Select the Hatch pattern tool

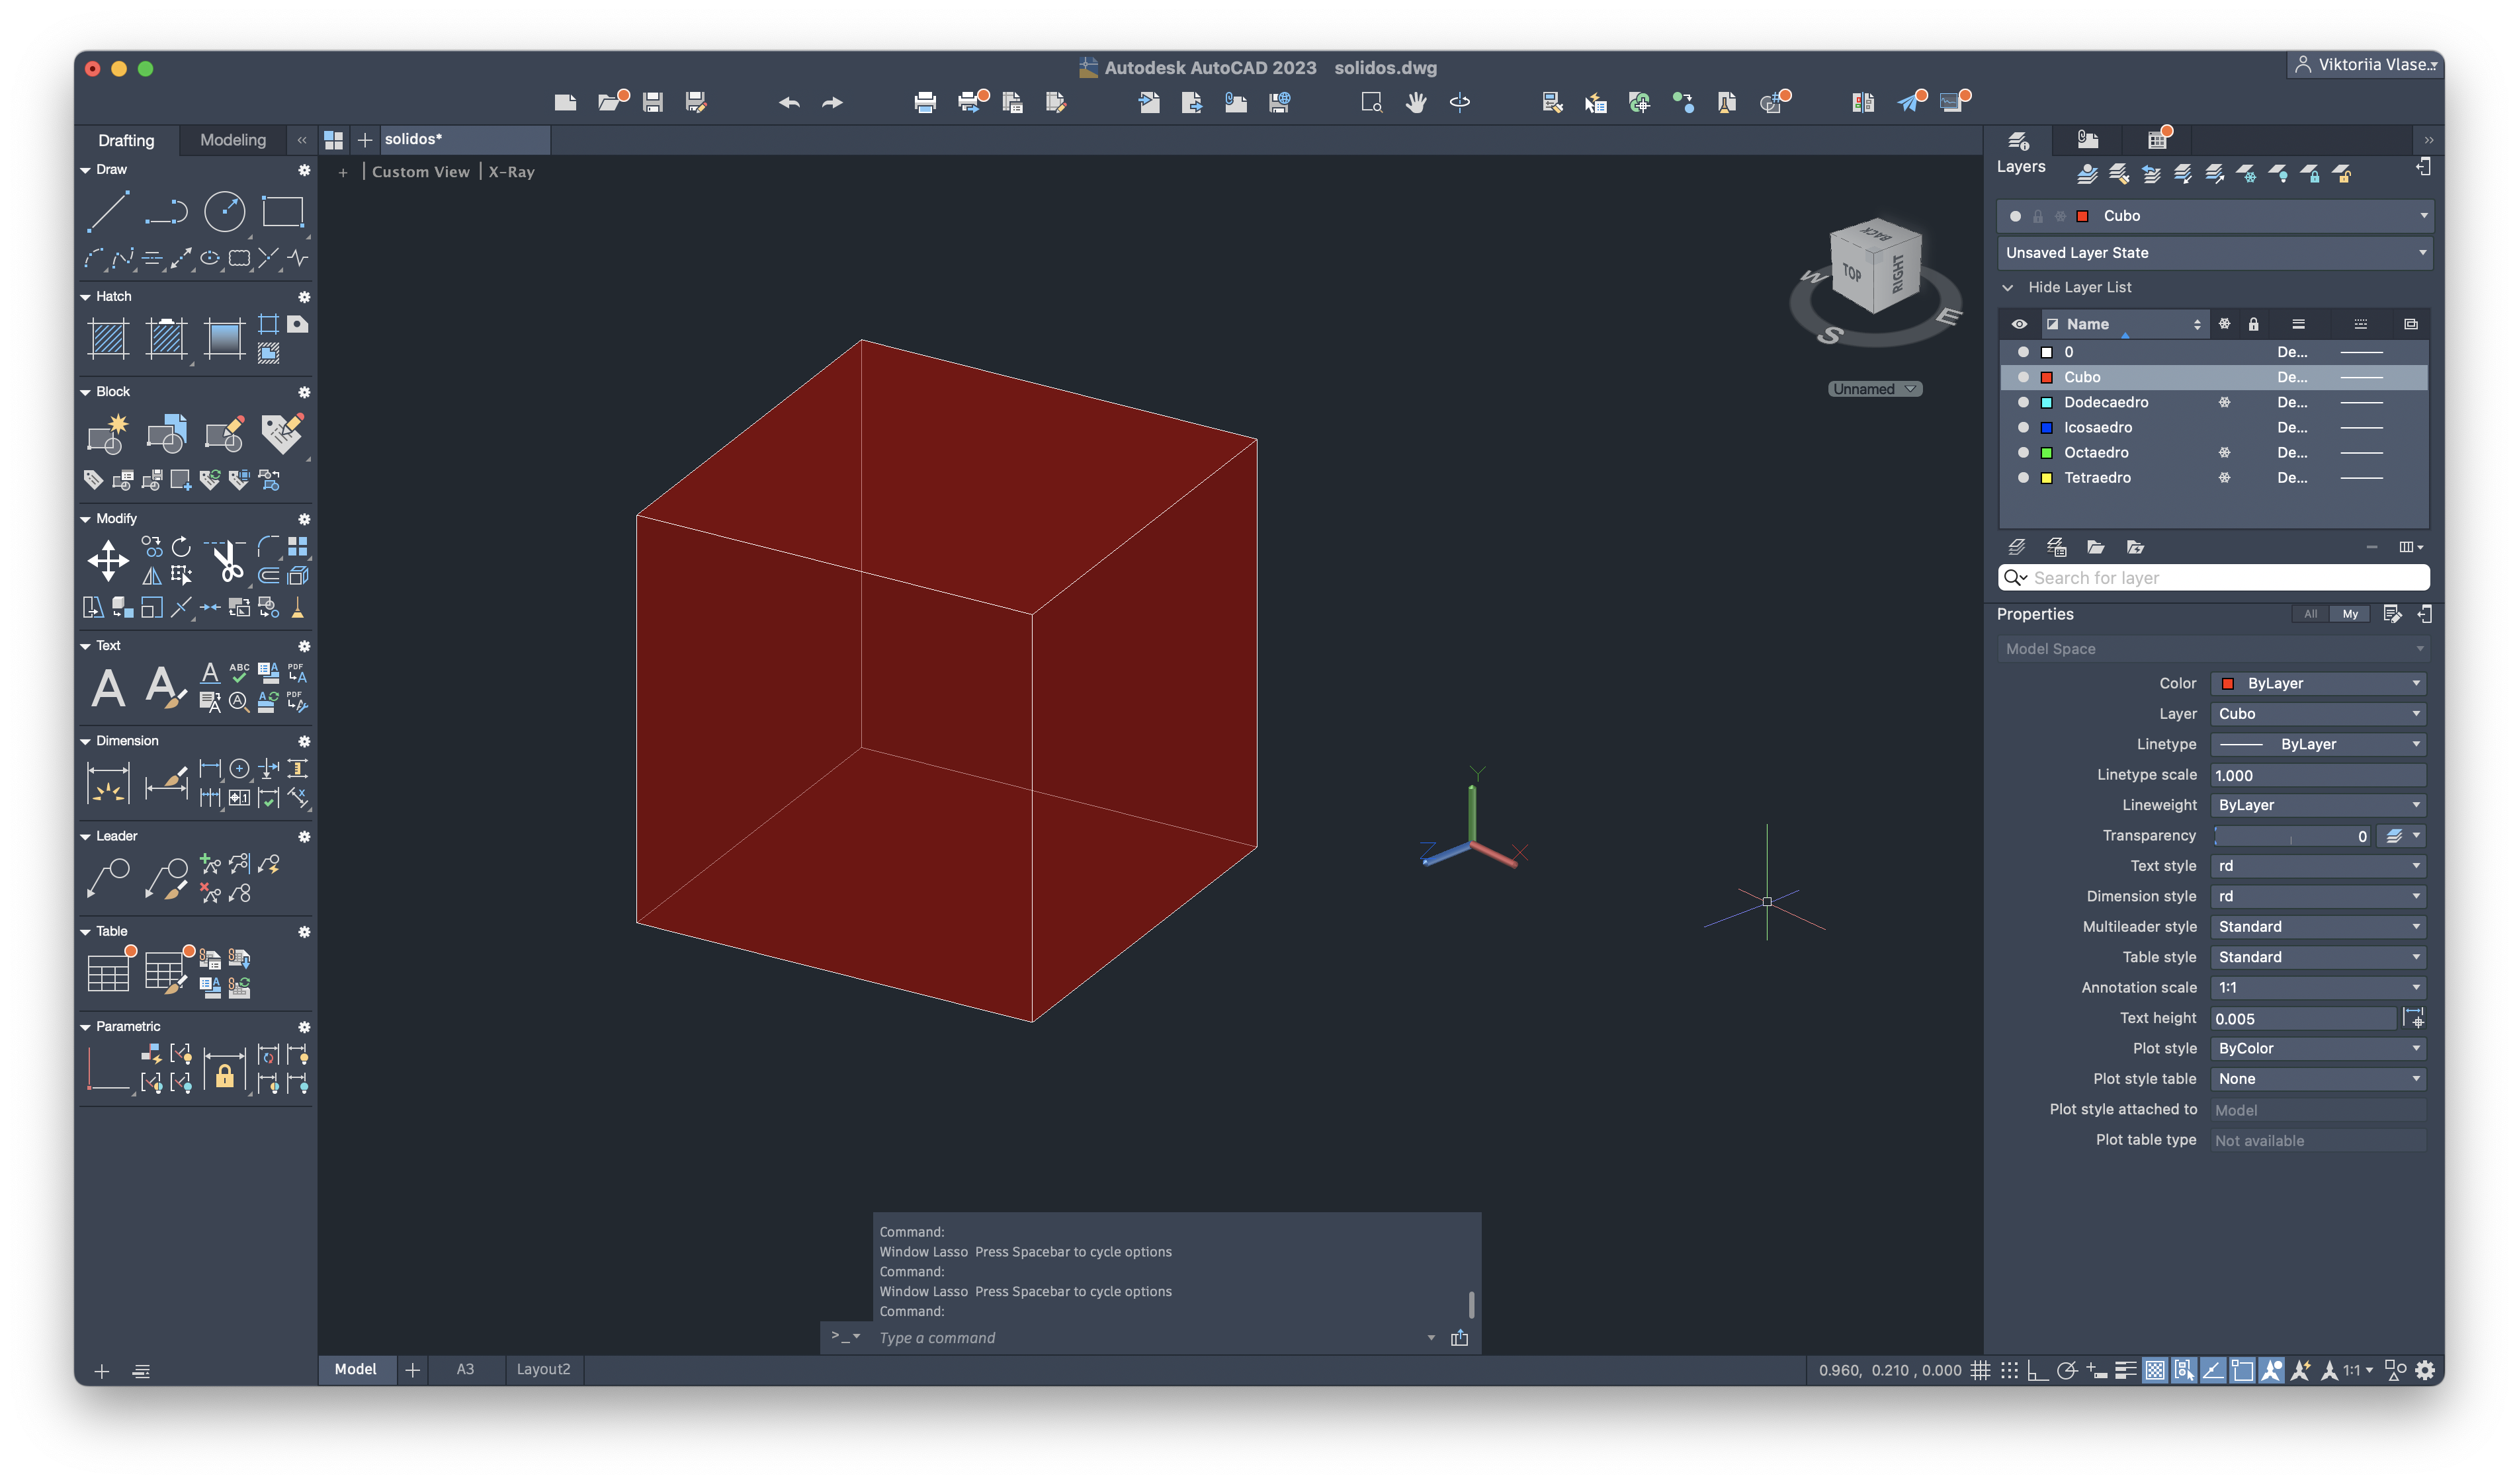[x=108, y=338]
